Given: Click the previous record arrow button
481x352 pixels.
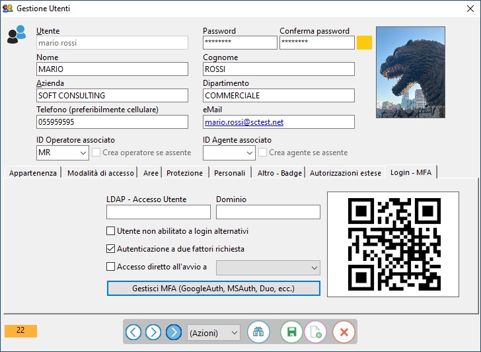Looking at the screenshot, I should [133, 332].
